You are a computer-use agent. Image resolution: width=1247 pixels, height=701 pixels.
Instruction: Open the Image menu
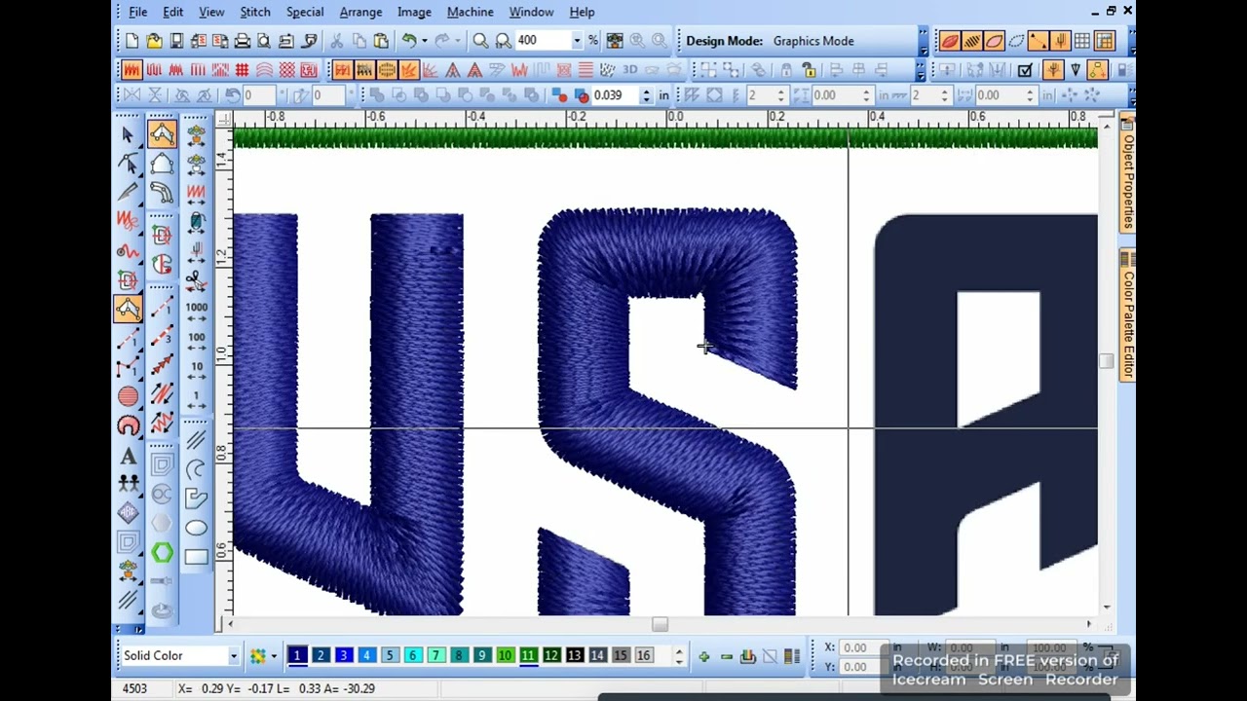point(414,12)
